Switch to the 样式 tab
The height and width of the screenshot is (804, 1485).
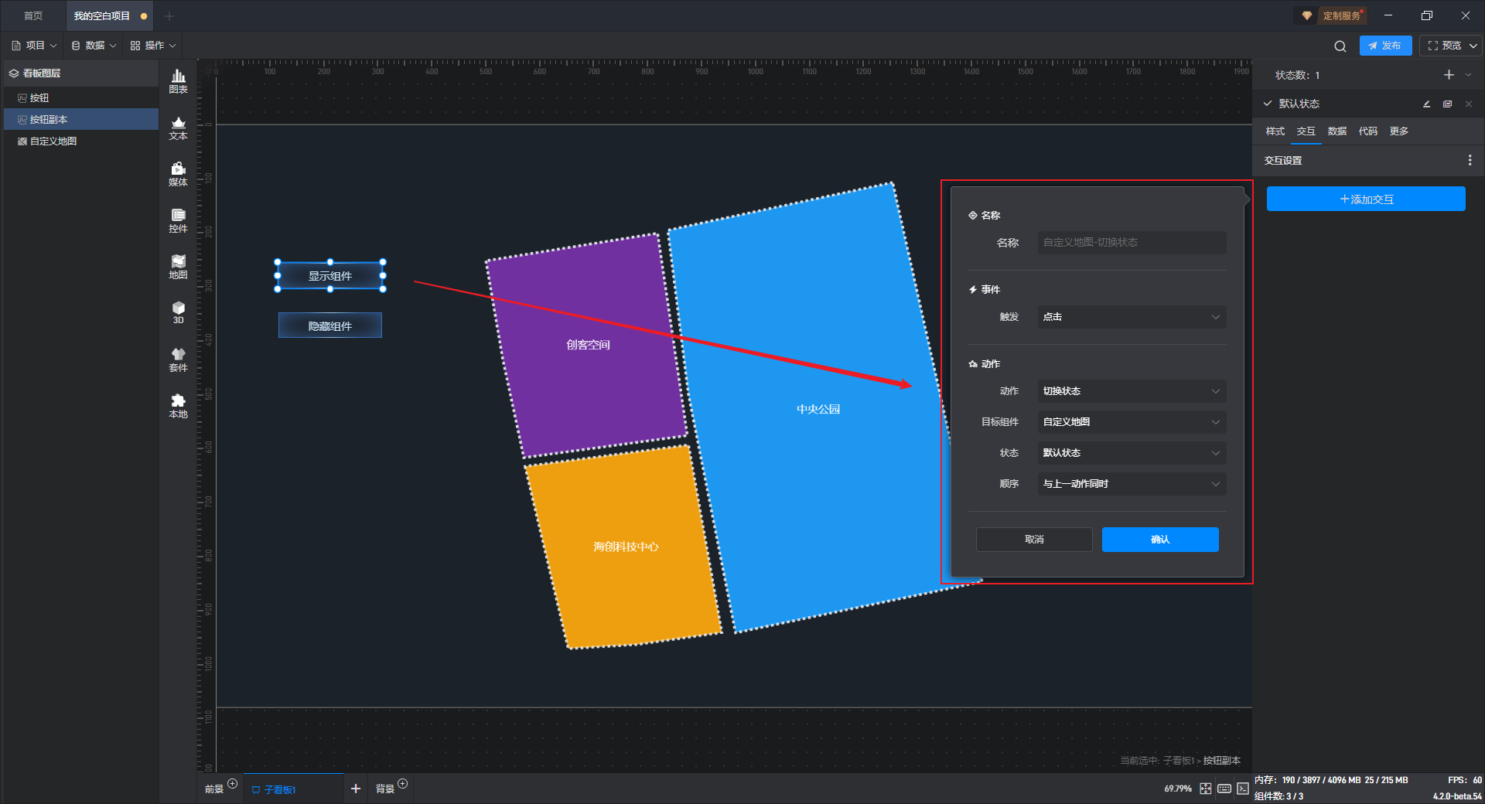point(1275,131)
